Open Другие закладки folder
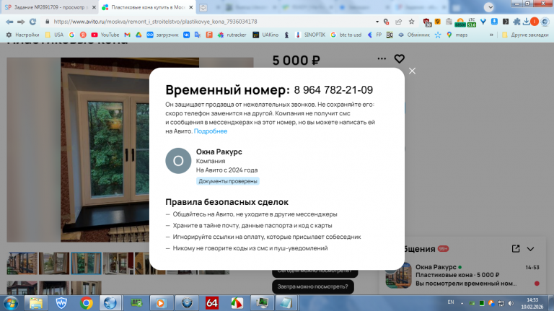 click(525, 35)
